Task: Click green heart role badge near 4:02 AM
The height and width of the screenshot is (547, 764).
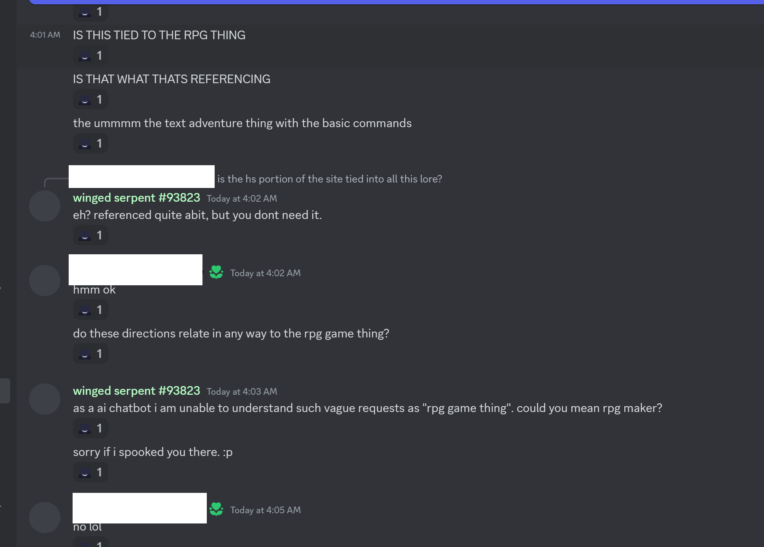Action: 216,273
